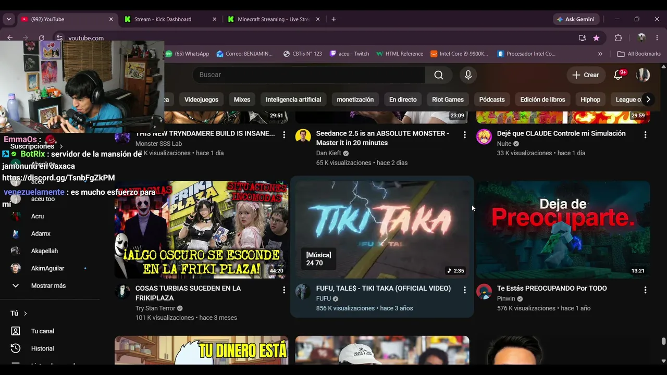
Task: Open more options for Seedance 2.5 video
Action: 465,134
